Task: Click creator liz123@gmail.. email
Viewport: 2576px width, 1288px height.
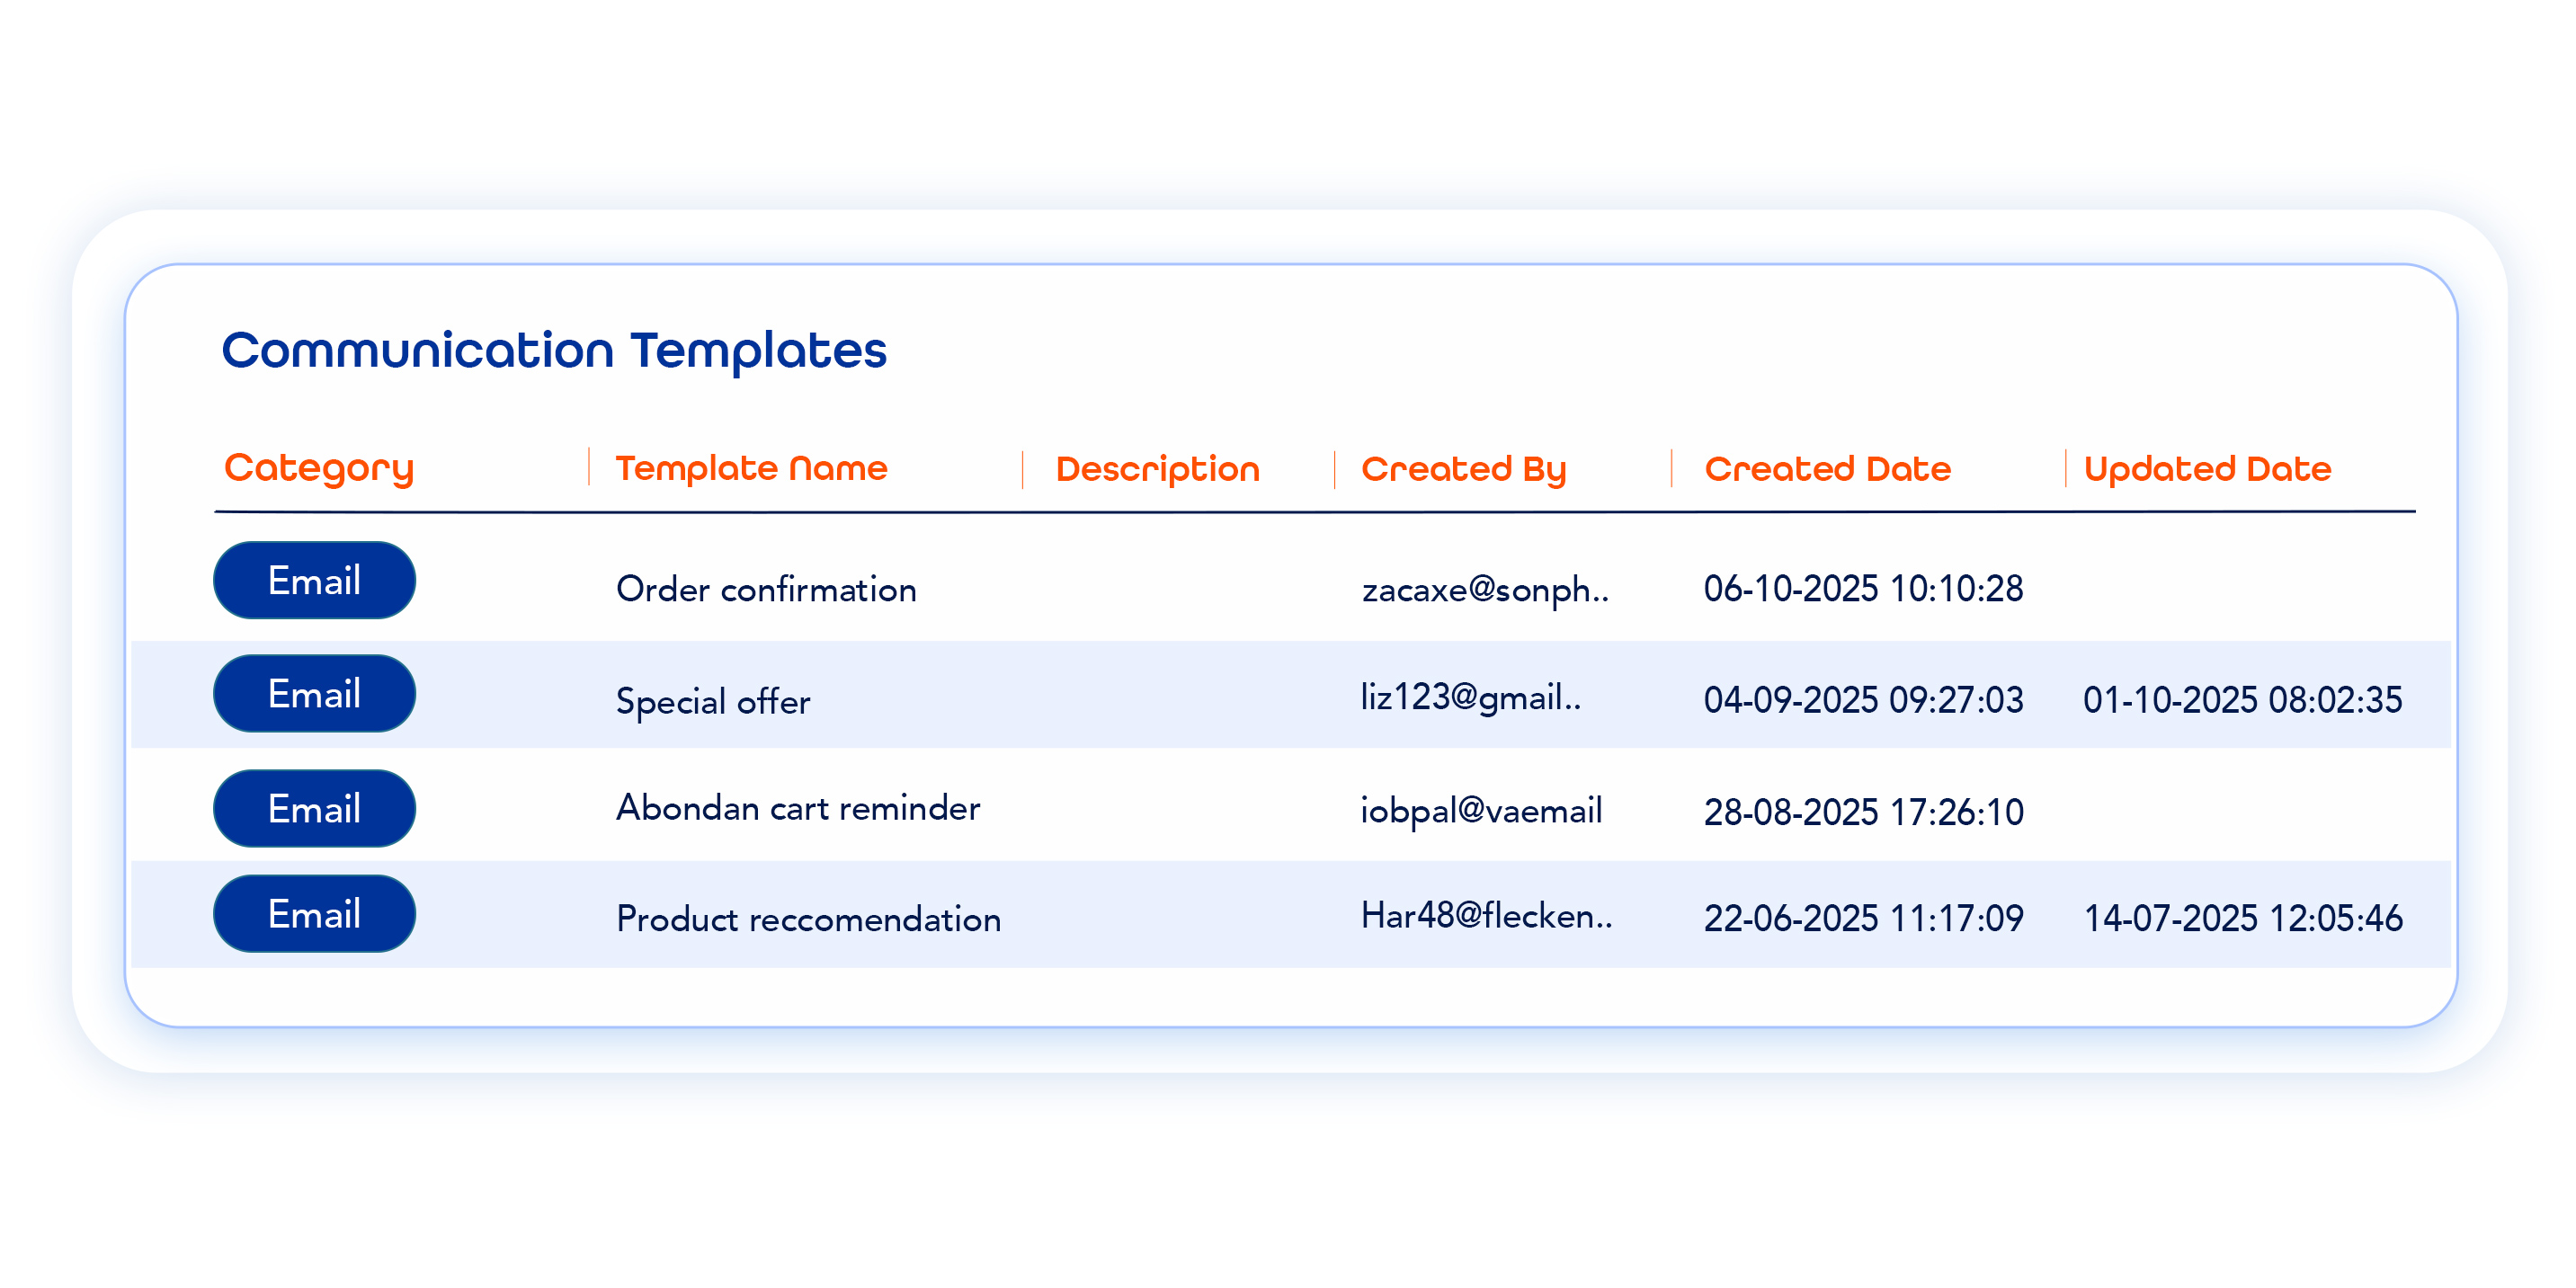Action: [x=1470, y=697]
